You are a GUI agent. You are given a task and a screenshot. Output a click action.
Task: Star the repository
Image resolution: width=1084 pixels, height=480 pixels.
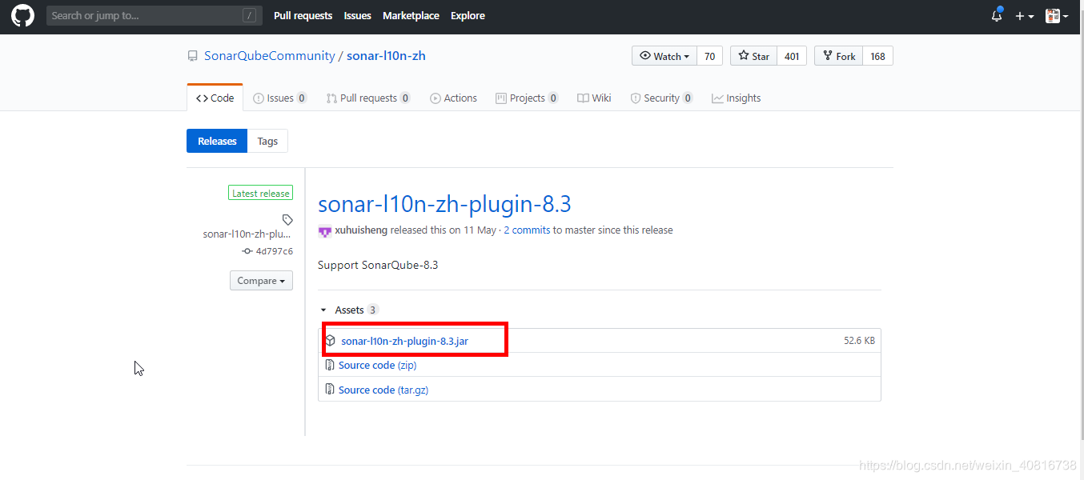(753, 56)
